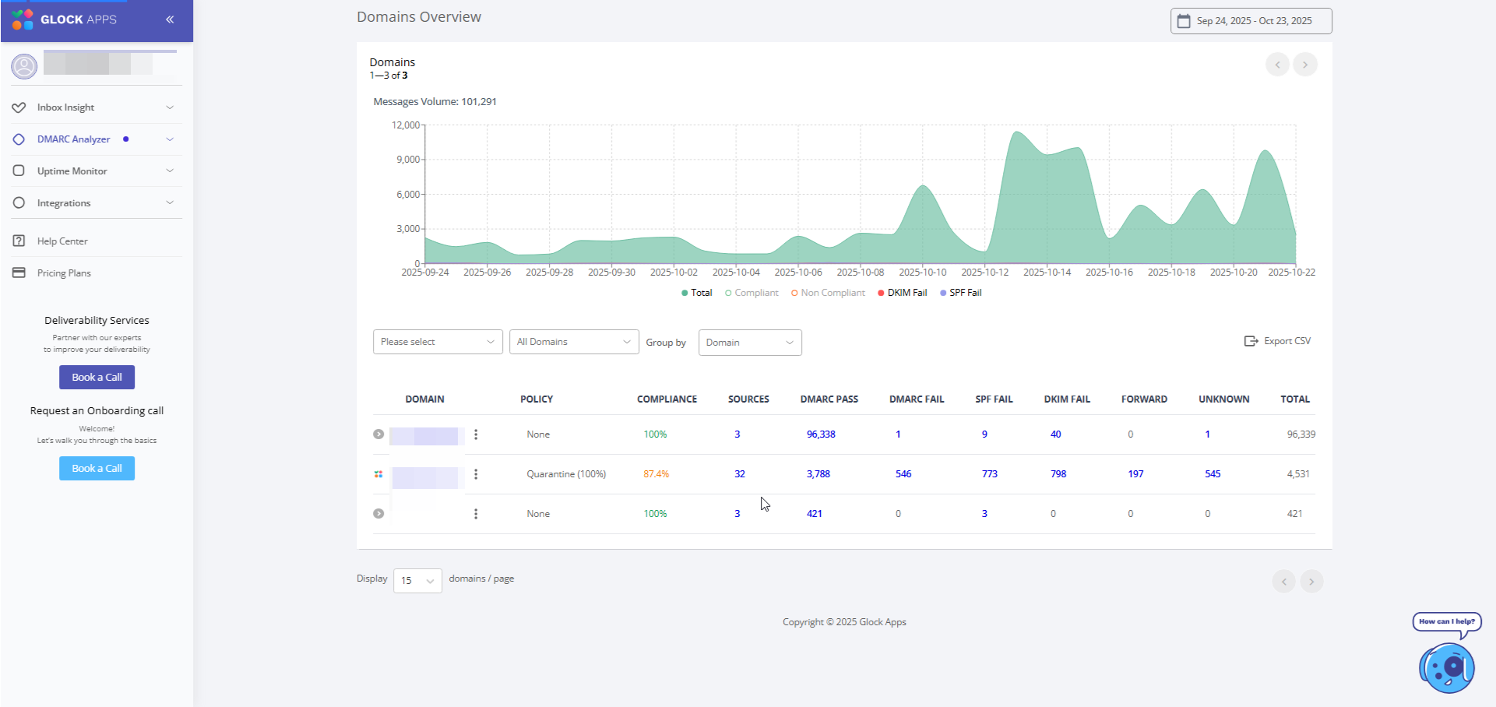The image size is (1496, 707).
Task: Toggle the Total series legend swatch
Action: click(x=685, y=293)
